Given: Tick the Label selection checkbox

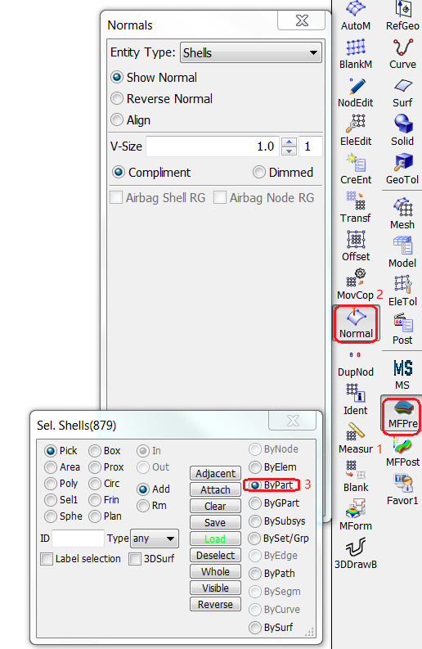Looking at the screenshot, I should [x=47, y=559].
